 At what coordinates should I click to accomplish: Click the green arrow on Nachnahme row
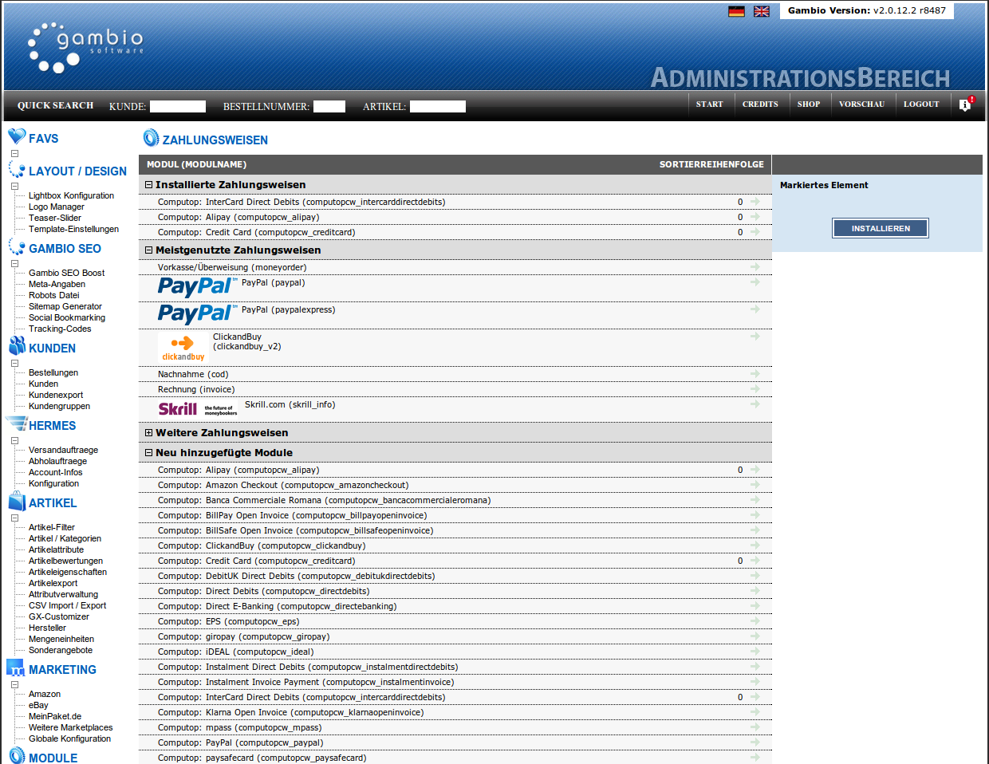point(755,374)
